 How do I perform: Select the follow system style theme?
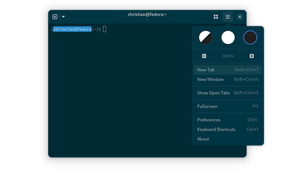click(x=206, y=38)
